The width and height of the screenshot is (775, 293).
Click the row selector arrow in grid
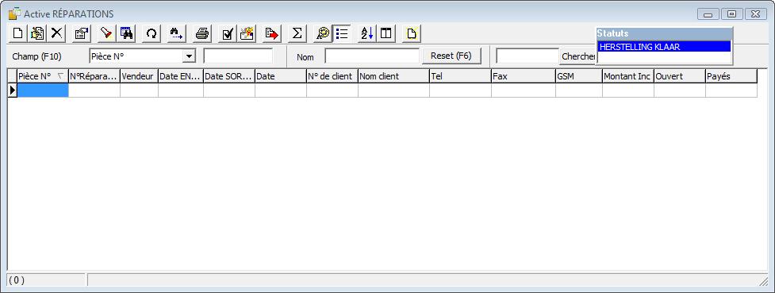click(13, 90)
